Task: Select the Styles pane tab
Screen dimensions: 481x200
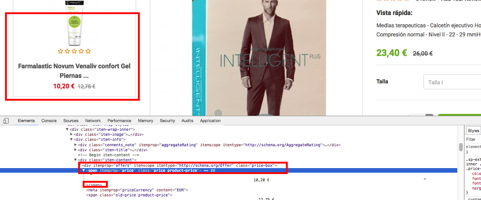Action: click(x=473, y=131)
